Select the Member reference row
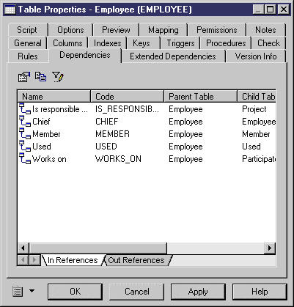294x307 pixels. [x=147, y=134]
